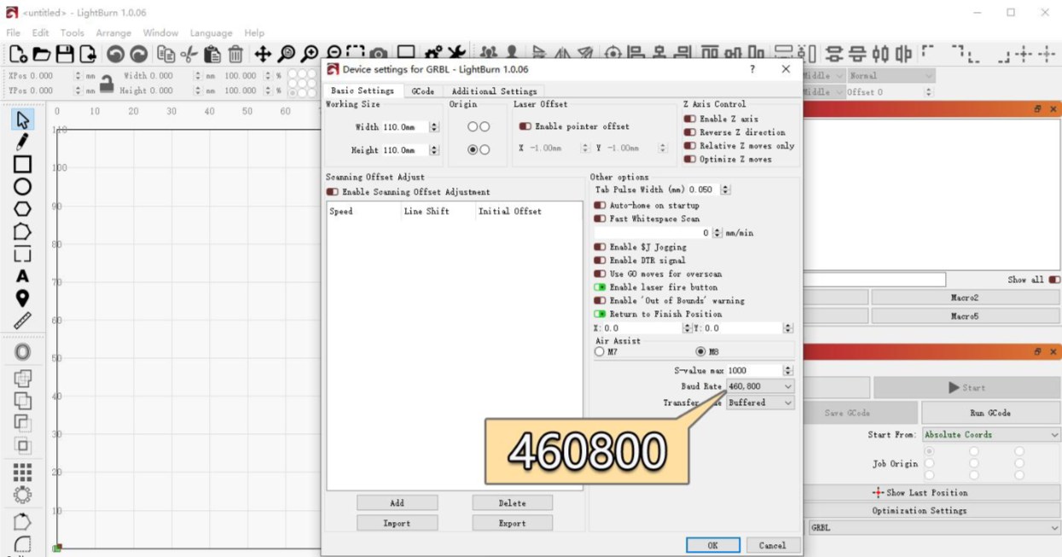Screen dimensions: 1062x557
Task: Click OK in Device settings dialog
Action: pyautogui.click(x=712, y=545)
